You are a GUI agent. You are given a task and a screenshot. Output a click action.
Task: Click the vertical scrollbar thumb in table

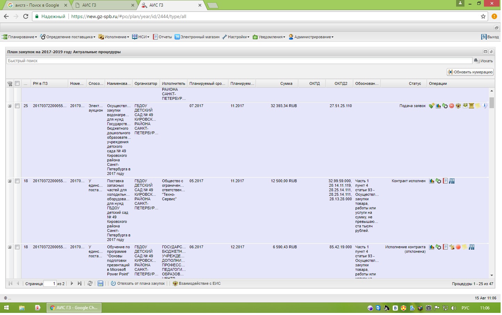(492, 103)
